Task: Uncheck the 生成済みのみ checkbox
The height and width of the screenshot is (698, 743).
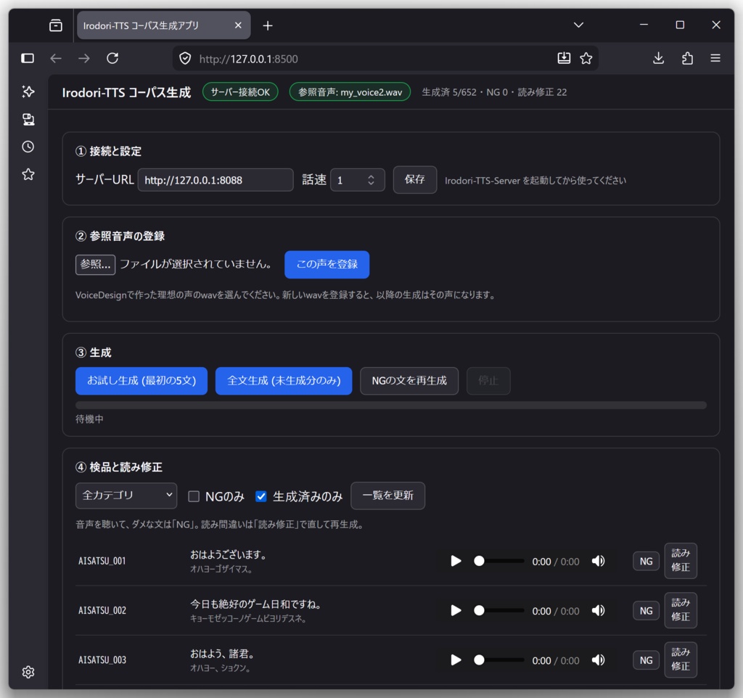Action: pos(261,496)
